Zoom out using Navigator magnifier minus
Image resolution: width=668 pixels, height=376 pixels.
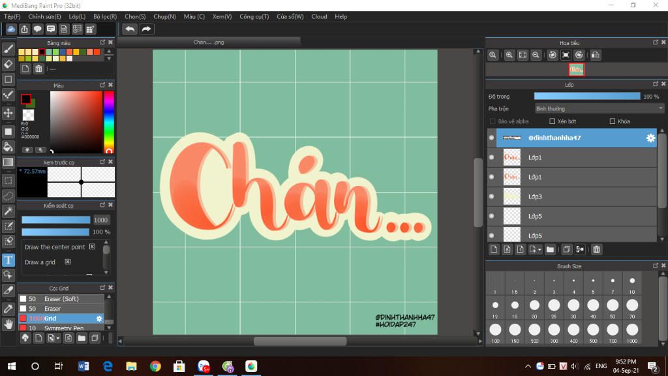[x=536, y=55]
